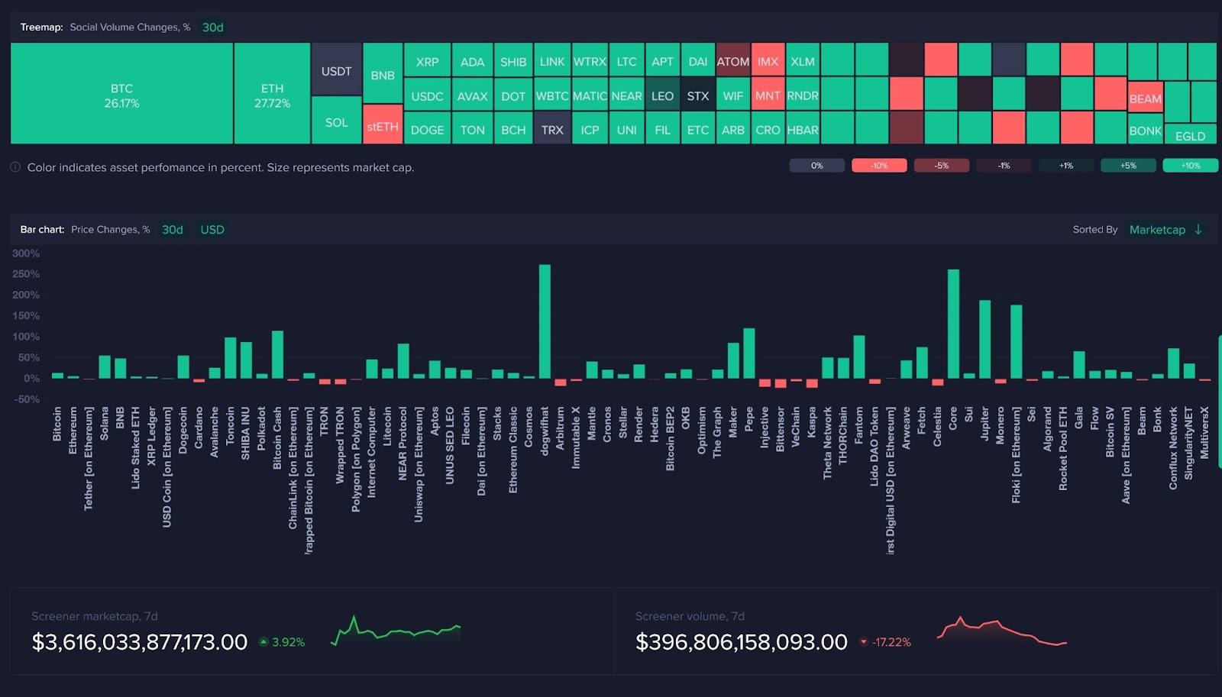Select the SOL treemap tile
Screen dimensions: 1222x697
(336, 121)
